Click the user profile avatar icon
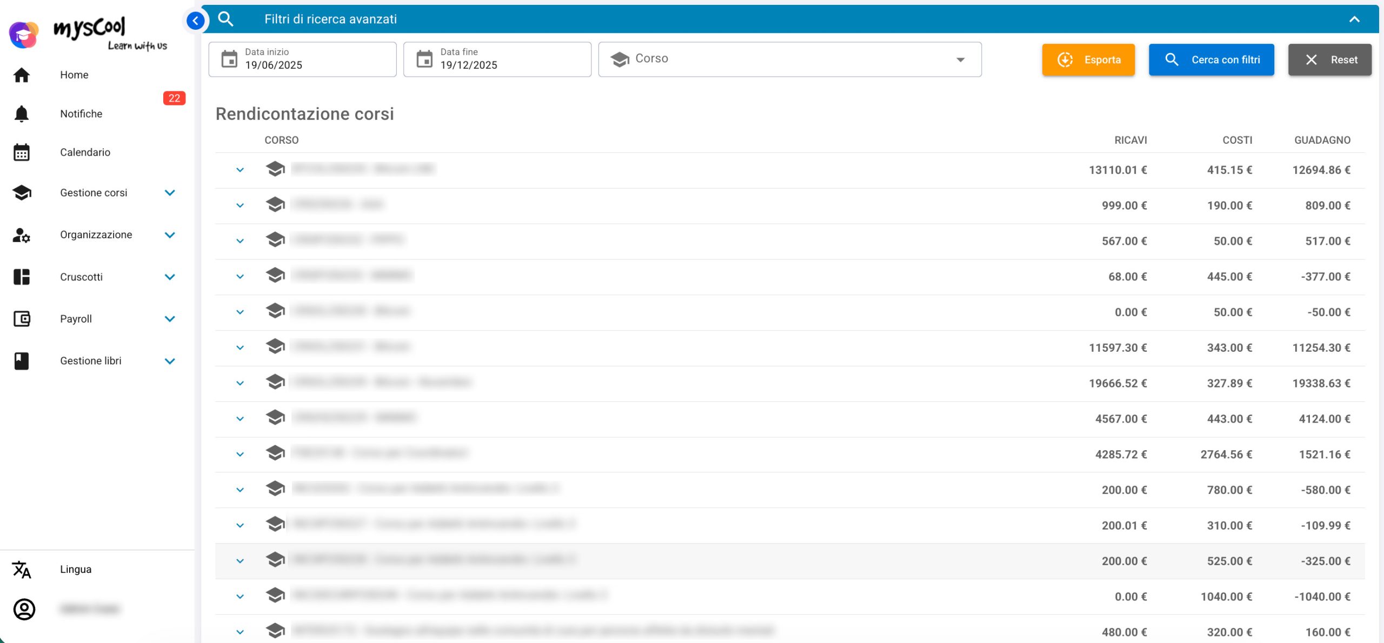This screenshot has height=643, width=1384. pos(24,609)
